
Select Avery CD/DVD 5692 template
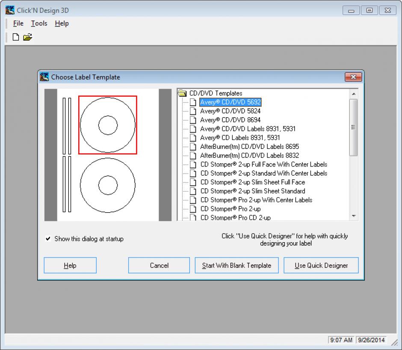click(230, 102)
